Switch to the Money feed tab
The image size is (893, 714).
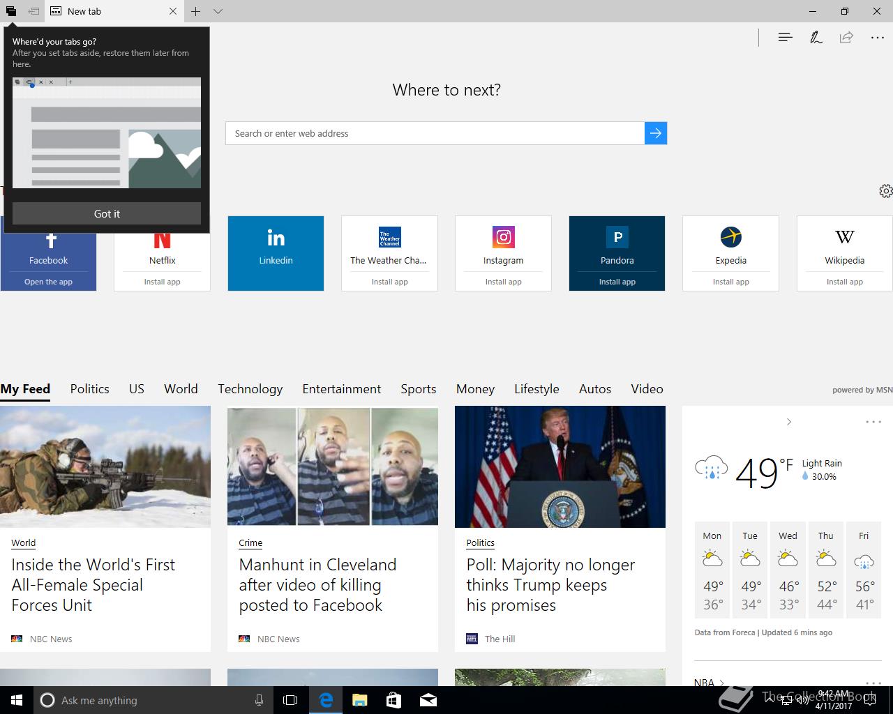pyautogui.click(x=475, y=389)
